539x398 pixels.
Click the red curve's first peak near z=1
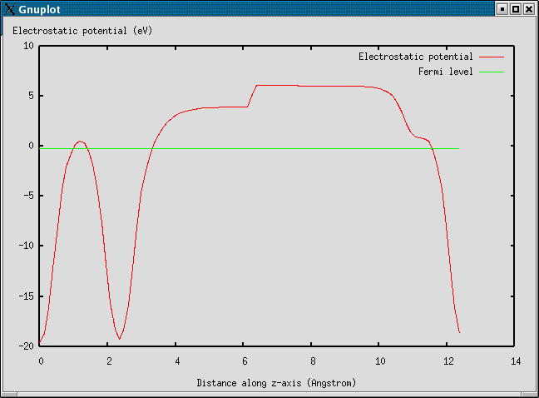point(80,142)
